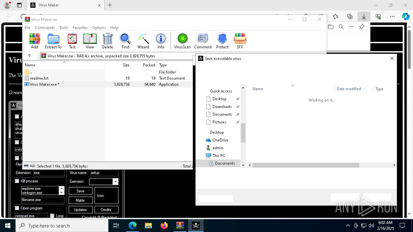
Task: Click the Edge Downloads arrow icon
Action: (x=364, y=16)
